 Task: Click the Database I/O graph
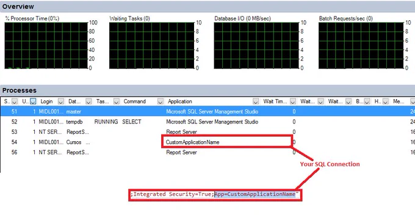[256, 46]
